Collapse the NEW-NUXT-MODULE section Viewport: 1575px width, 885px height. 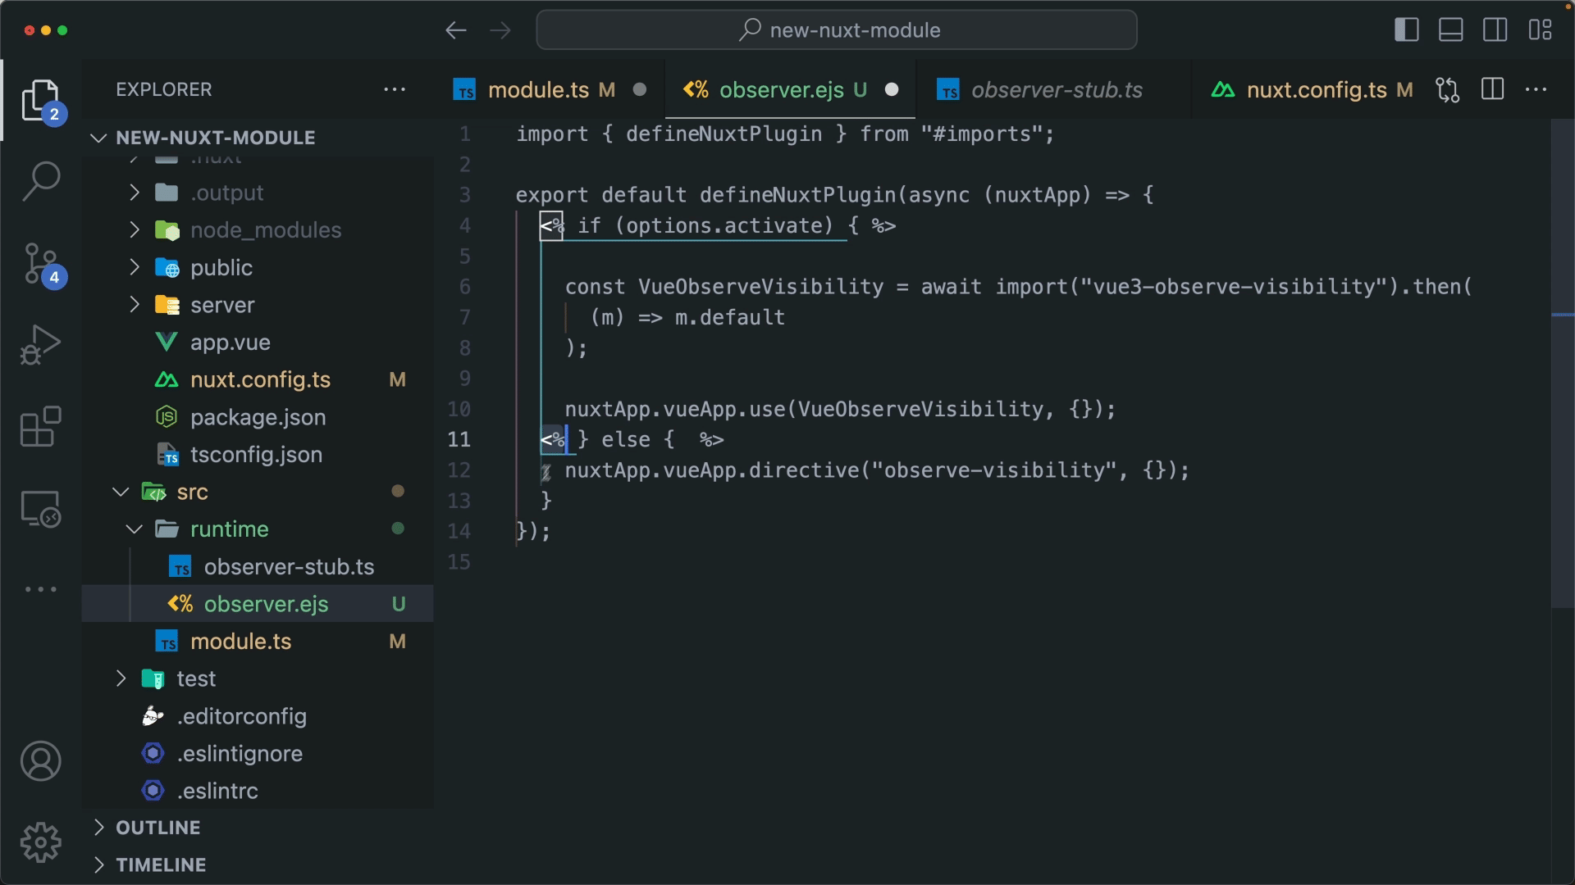coord(258,138)
